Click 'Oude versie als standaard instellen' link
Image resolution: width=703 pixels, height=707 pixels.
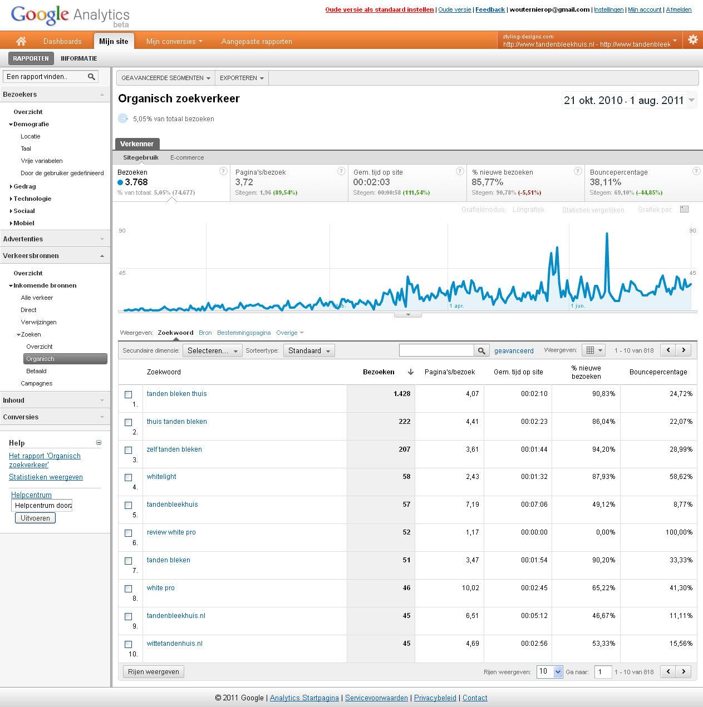pos(380,9)
